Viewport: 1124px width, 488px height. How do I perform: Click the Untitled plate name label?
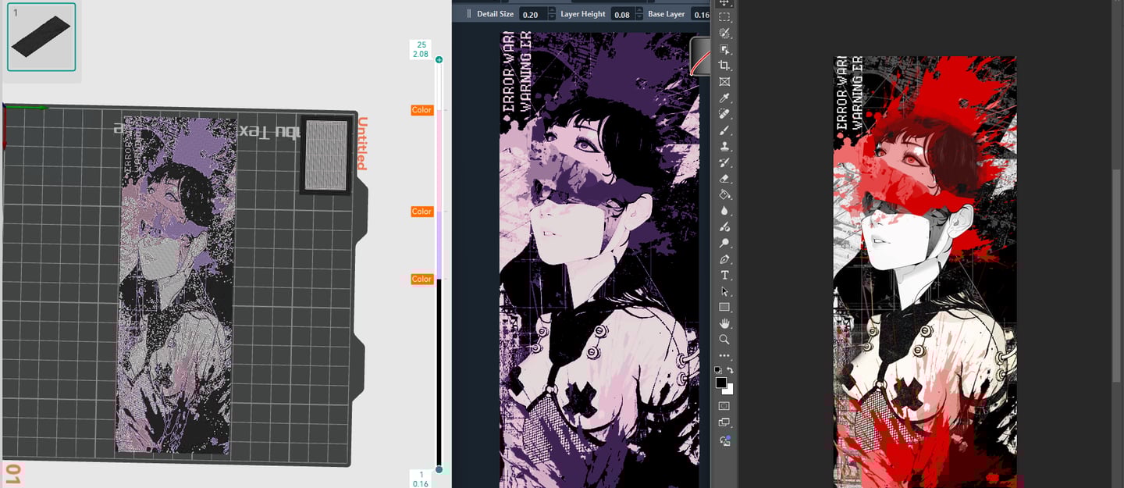tap(362, 144)
